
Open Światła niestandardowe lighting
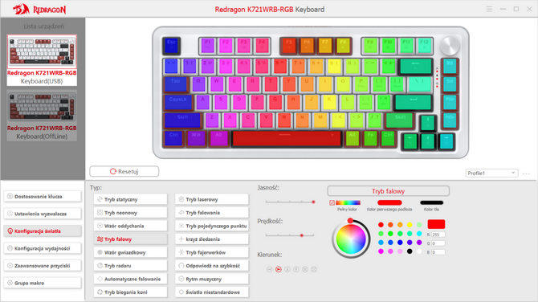click(x=212, y=292)
